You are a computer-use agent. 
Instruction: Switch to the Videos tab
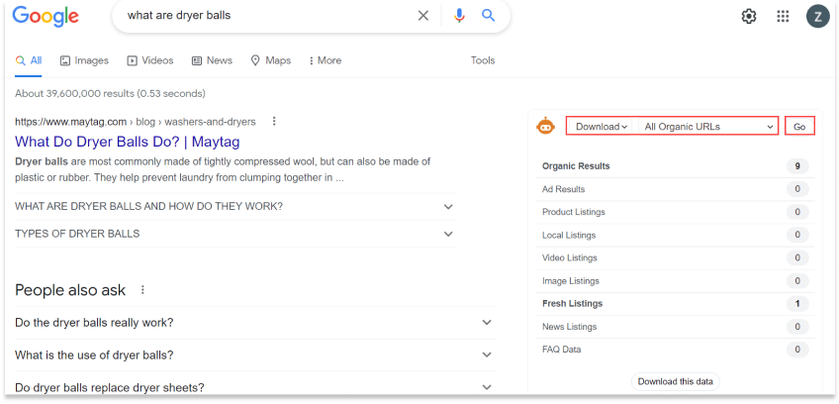150,60
